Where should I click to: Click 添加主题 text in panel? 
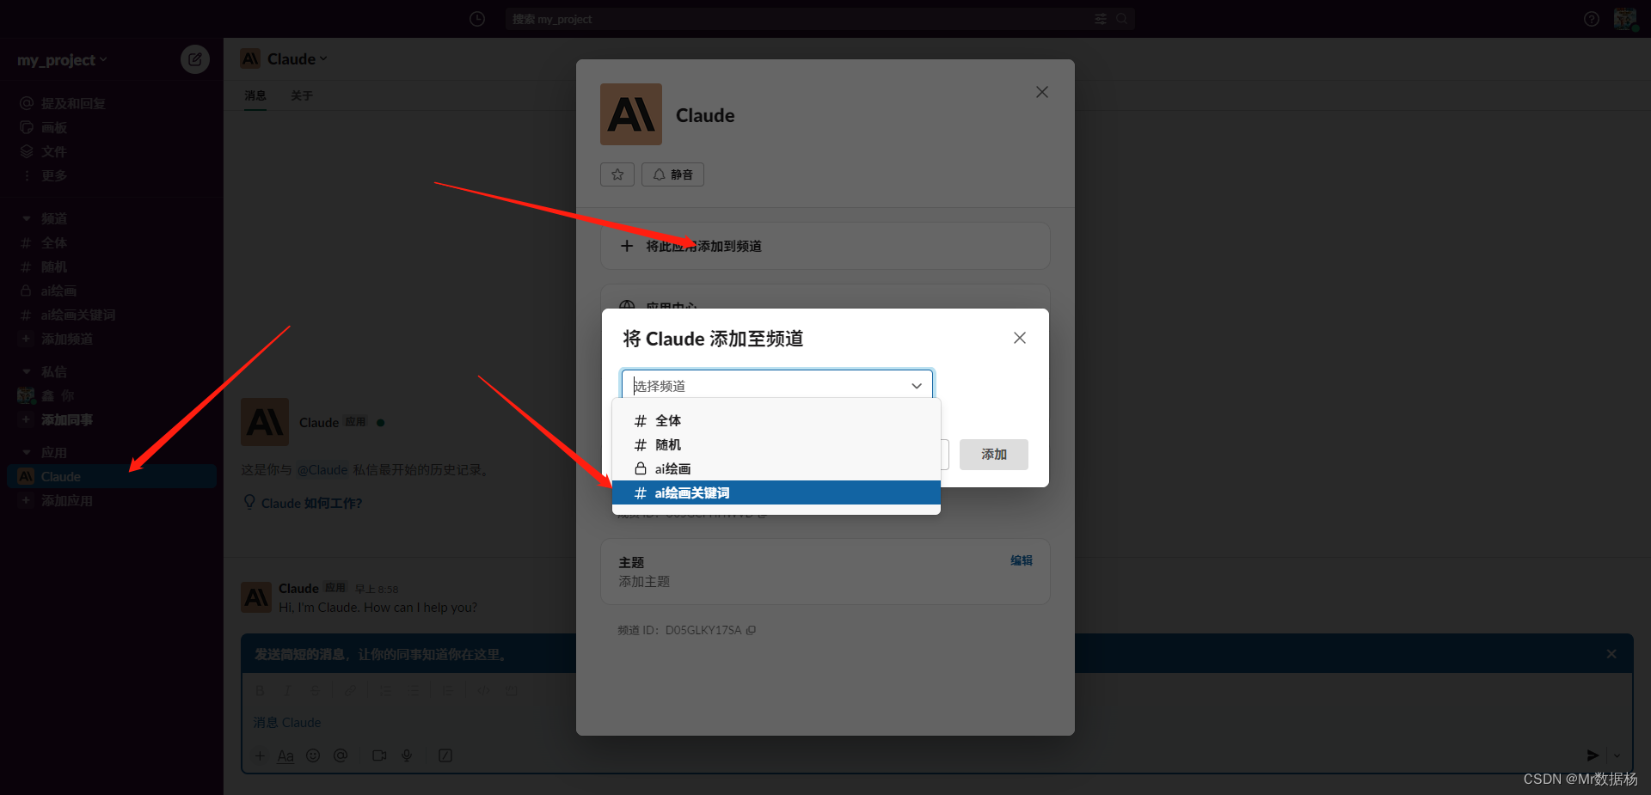click(x=644, y=582)
